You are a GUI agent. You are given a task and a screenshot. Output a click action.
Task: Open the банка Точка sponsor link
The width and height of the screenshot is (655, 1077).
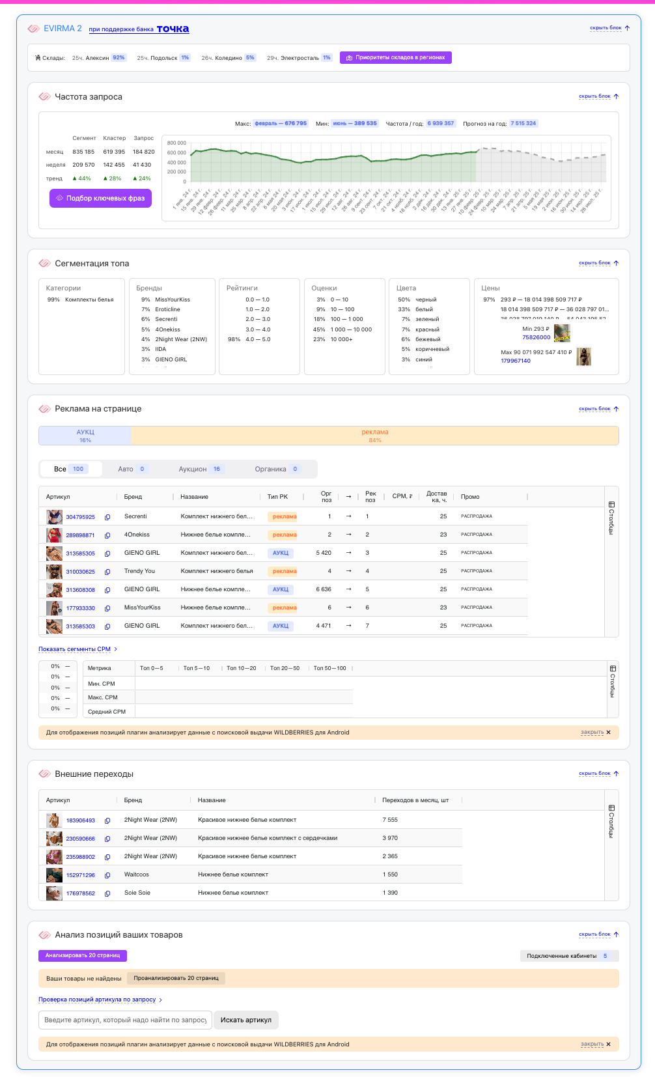click(x=139, y=29)
